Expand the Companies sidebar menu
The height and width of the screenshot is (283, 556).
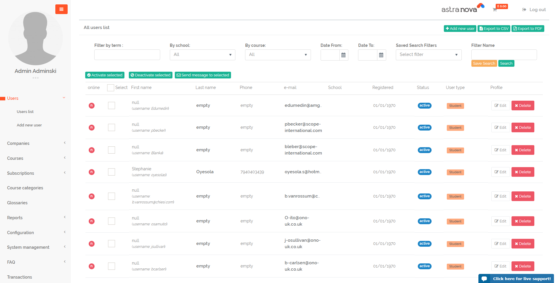click(35, 143)
